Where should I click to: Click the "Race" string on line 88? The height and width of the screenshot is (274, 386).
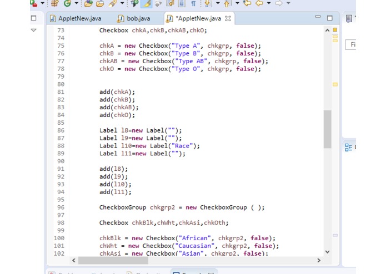[182, 146]
